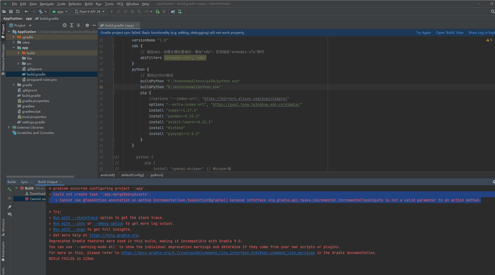Click Open 'Build' View link
The height and width of the screenshot is (275, 495).
coord(450,32)
